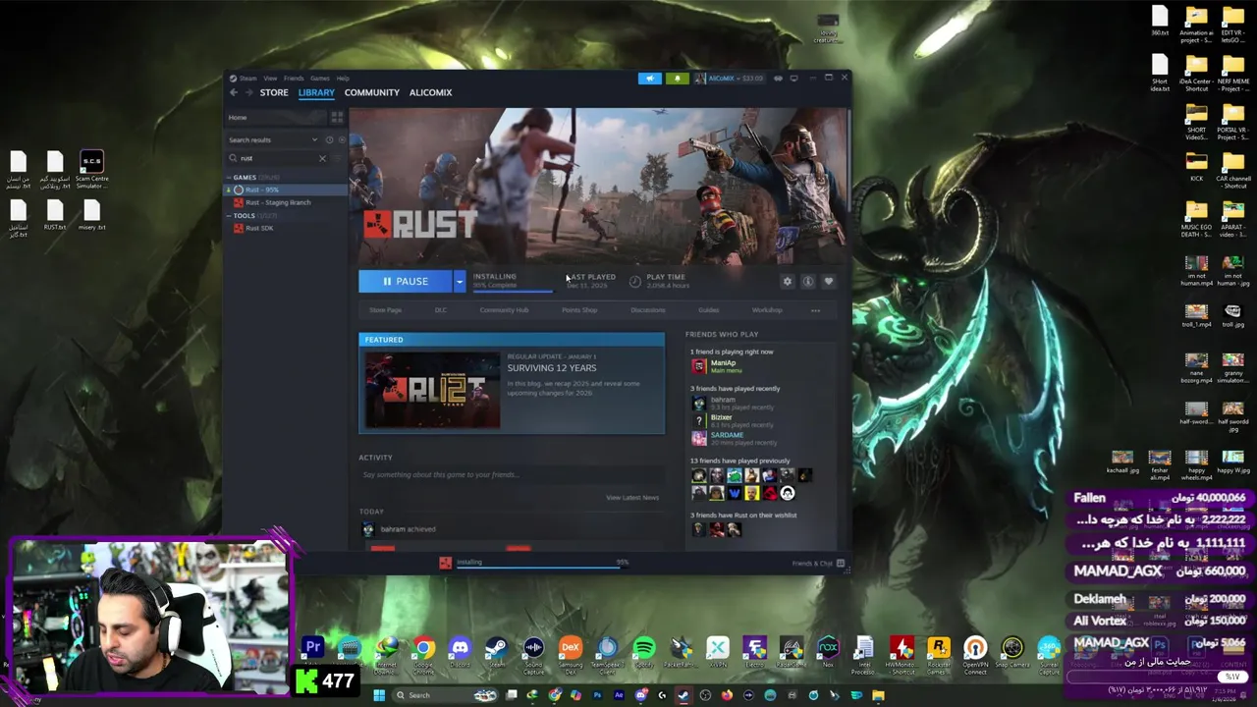Open the Games menu
This screenshot has width=1257, height=707.
pyautogui.click(x=320, y=79)
